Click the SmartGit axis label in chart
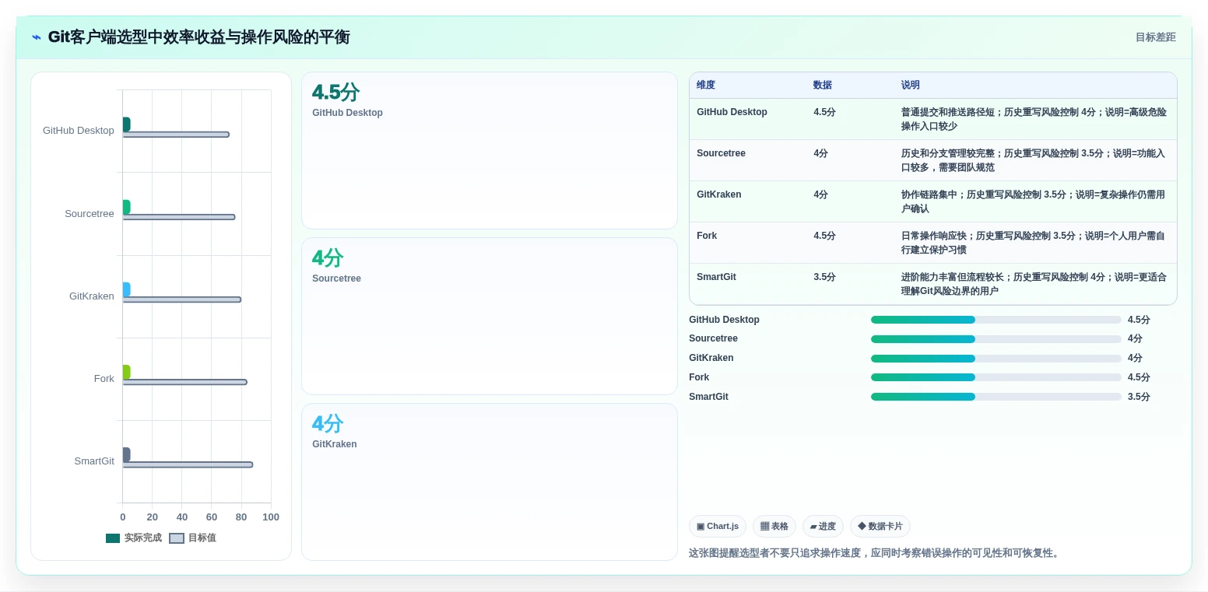Screen dimensions: 1208x592 pyautogui.click(x=94, y=461)
